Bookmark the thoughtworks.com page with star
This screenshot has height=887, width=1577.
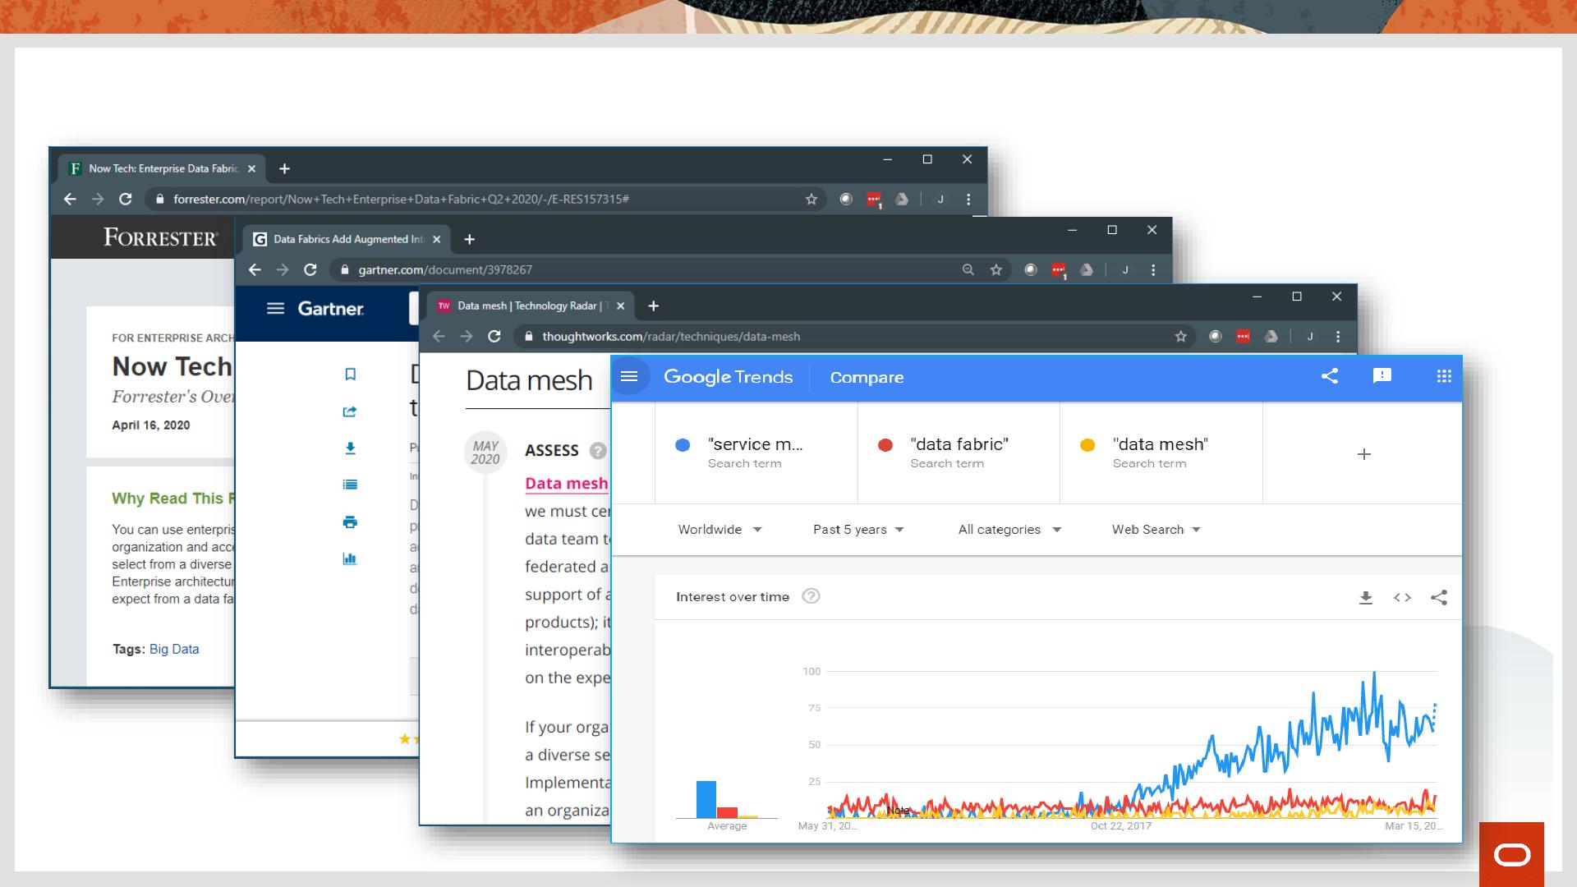pos(1180,337)
